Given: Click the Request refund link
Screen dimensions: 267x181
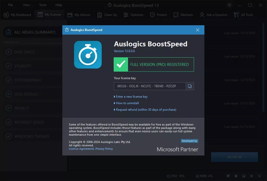Looking at the screenshot, I should (x=146, y=110).
